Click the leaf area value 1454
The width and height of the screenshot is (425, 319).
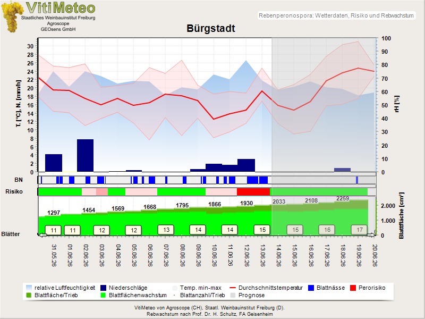(89, 210)
